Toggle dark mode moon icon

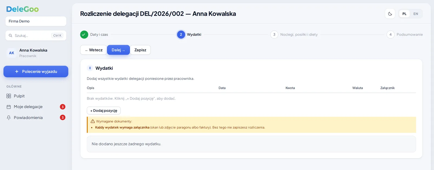(390, 14)
